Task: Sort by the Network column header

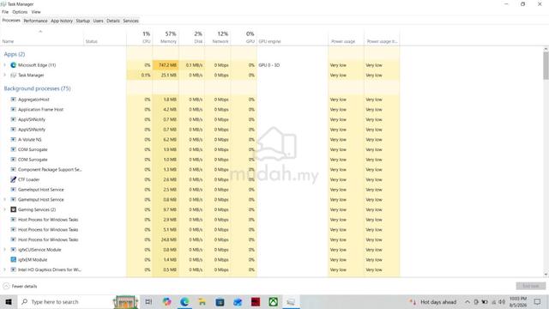Action: [218, 37]
